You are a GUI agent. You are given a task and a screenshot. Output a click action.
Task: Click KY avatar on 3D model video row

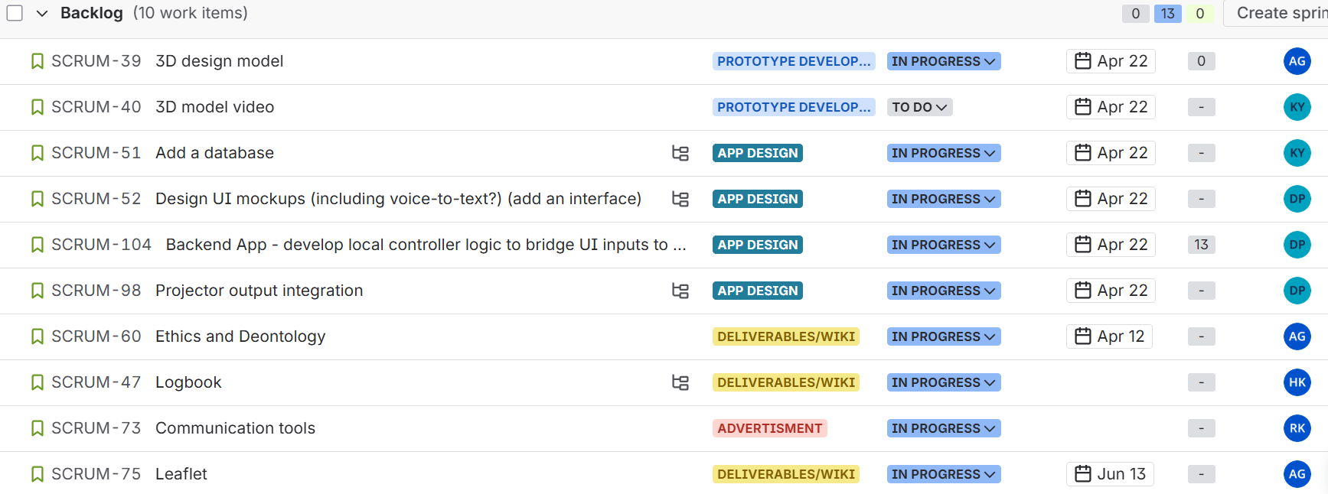pos(1297,107)
